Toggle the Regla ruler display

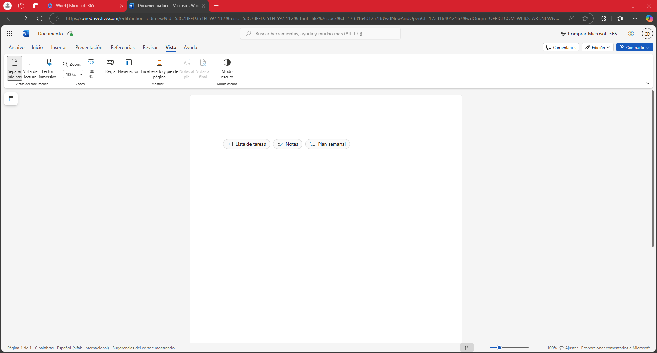[110, 66]
